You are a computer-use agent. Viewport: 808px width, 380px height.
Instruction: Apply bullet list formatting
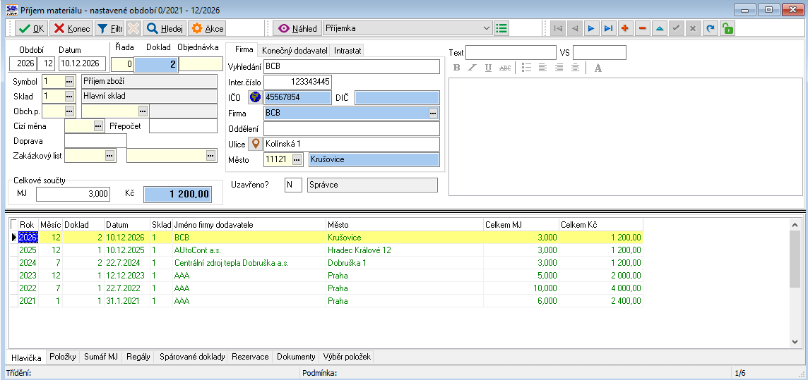tap(526, 68)
